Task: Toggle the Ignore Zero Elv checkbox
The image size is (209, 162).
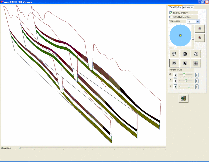Action: [171, 13]
